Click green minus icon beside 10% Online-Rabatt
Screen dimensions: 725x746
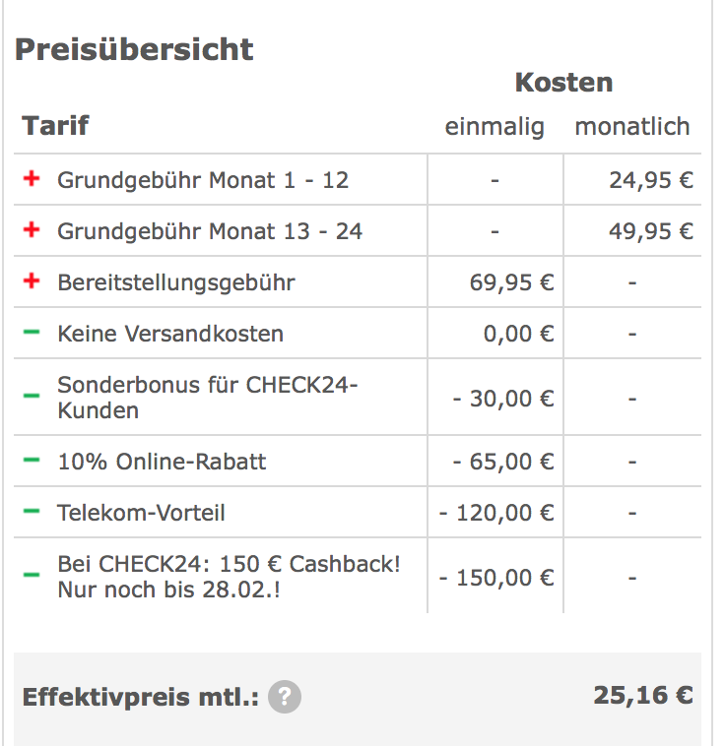(x=32, y=460)
